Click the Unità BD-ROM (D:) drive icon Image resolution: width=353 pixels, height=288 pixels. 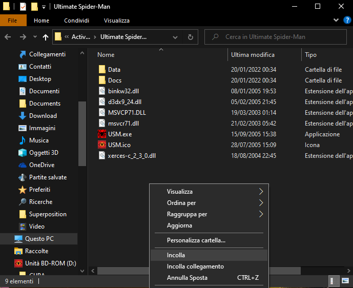click(x=18, y=263)
